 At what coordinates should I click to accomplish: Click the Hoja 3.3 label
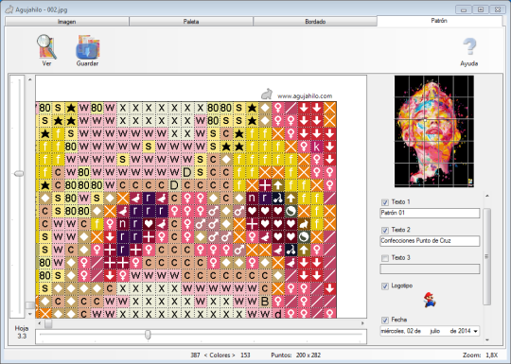pos(22,332)
